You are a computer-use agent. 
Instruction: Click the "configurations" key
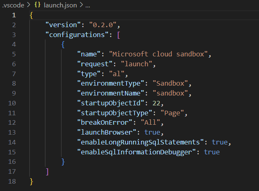(77, 35)
